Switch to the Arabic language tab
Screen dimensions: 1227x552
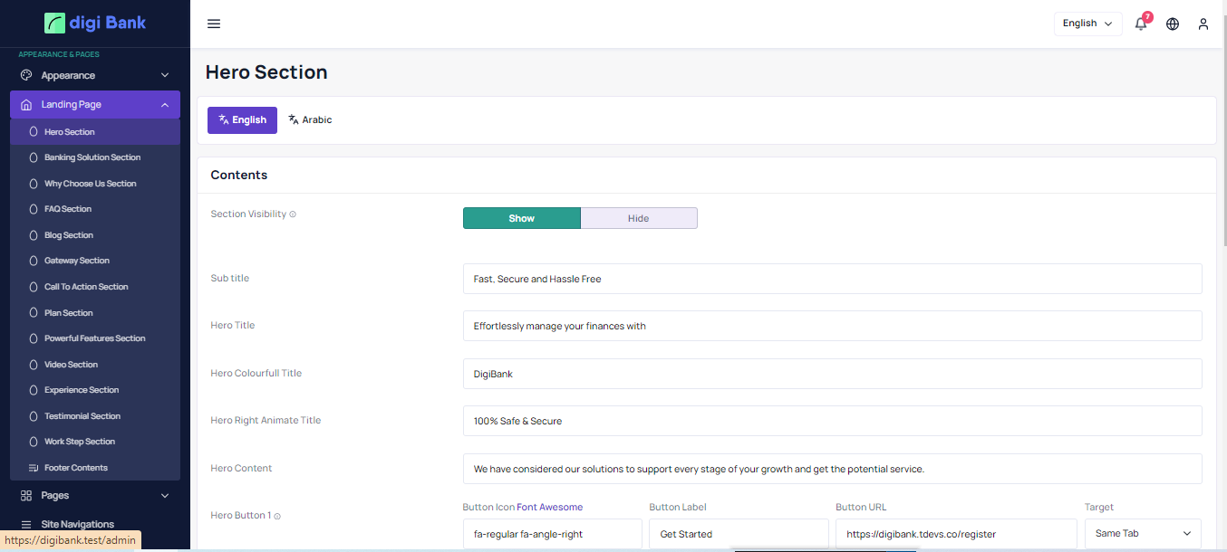pos(310,119)
